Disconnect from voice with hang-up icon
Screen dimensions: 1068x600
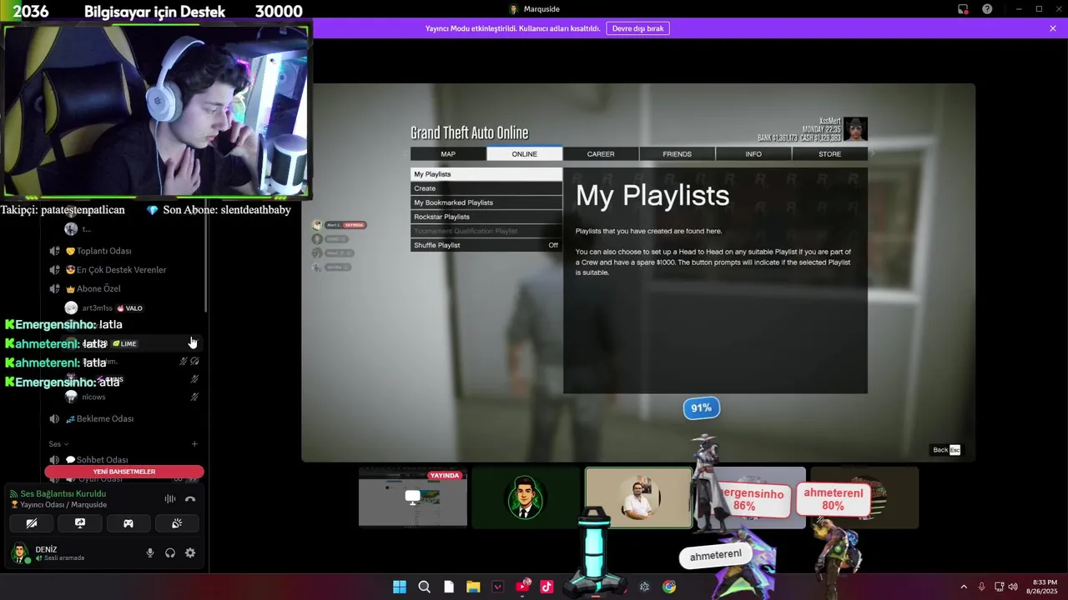190,499
